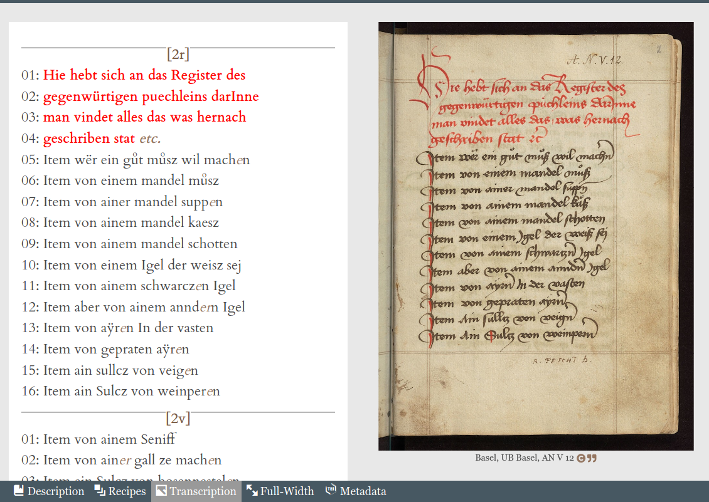Image resolution: width=709 pixels, height=502 pixels.
Task: Open the copyright info icon
Action: point(580,458)
